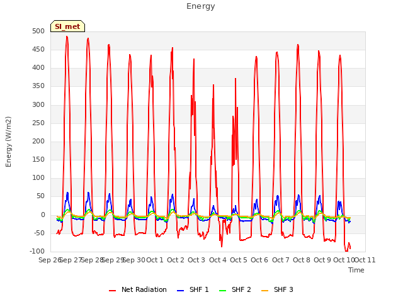Click the Energy (W/m2) y-axis title
Viewport: 403px width, 302px height.
tap(8, 142)
